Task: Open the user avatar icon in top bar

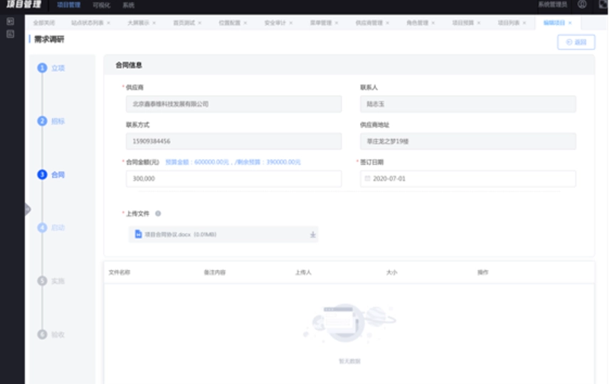Action: click(x=582, y=5)
